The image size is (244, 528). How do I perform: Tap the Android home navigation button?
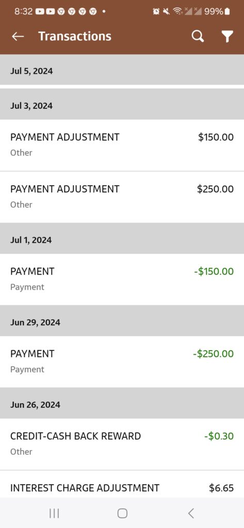coord(122,513)
